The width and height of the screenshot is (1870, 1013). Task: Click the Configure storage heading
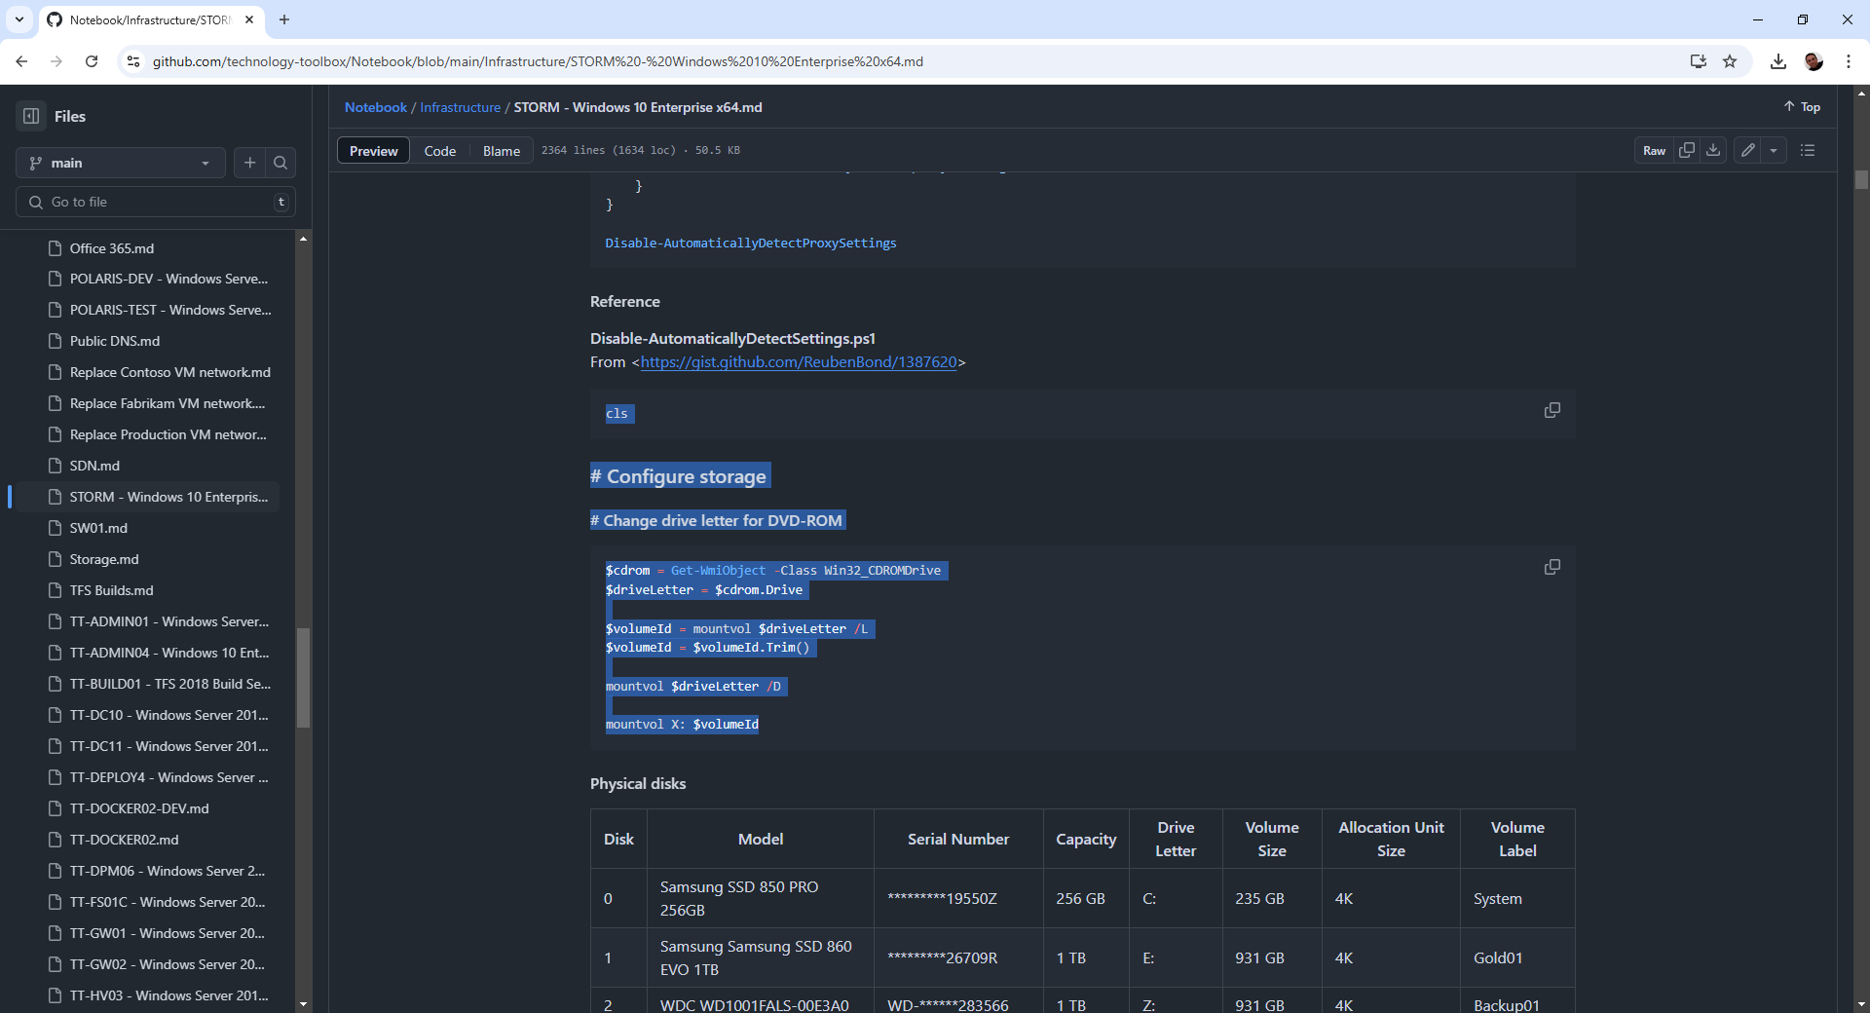pyautogui.click(x=680, y=476)
